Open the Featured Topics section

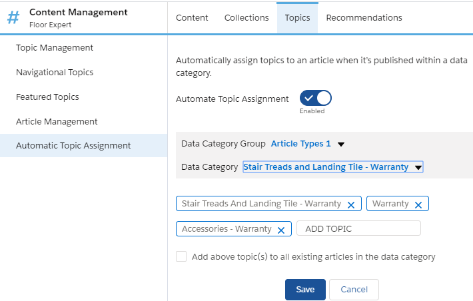(47, 97)
